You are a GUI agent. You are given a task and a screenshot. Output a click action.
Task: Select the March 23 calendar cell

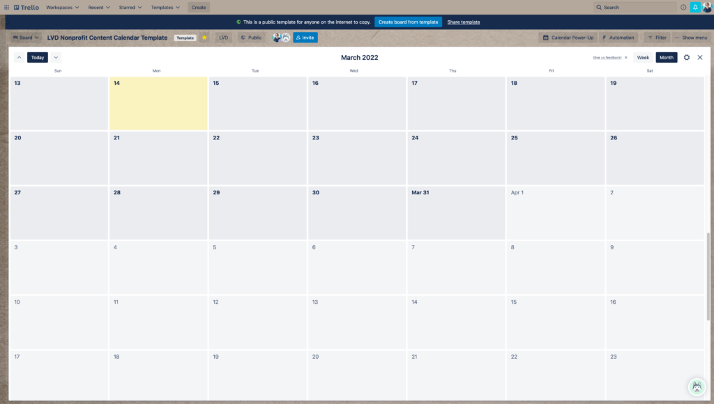point(356,158)
